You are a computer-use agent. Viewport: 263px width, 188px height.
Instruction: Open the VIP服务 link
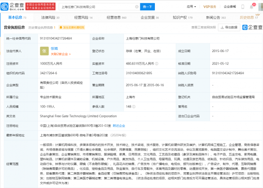(210, 7)
